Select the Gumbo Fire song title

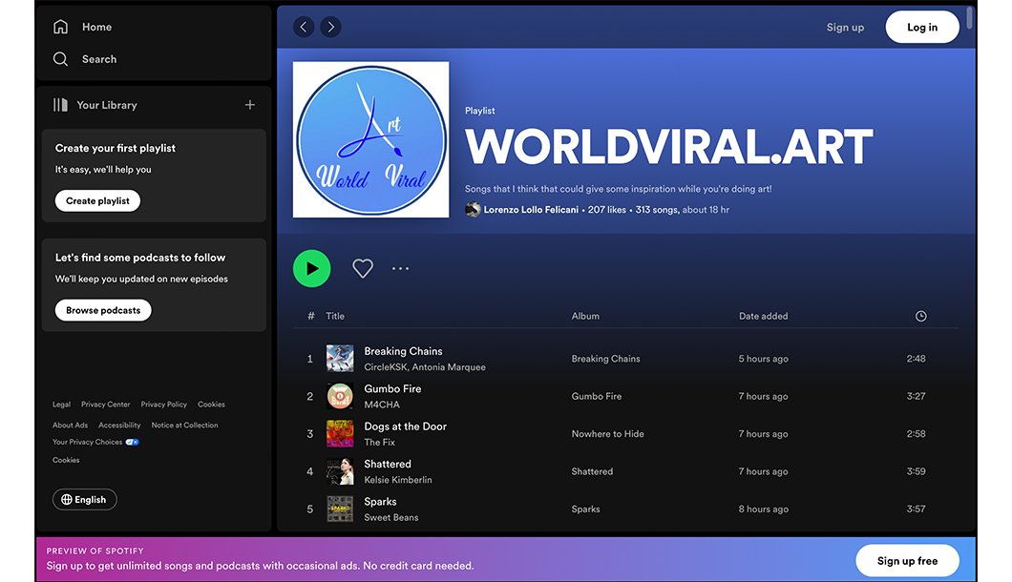[x=392, y=388]
